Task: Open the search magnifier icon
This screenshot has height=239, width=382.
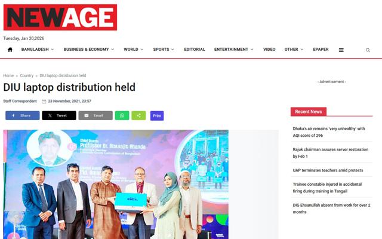Action: [368, 50]
